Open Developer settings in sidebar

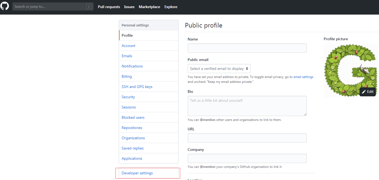click(137, 173)
